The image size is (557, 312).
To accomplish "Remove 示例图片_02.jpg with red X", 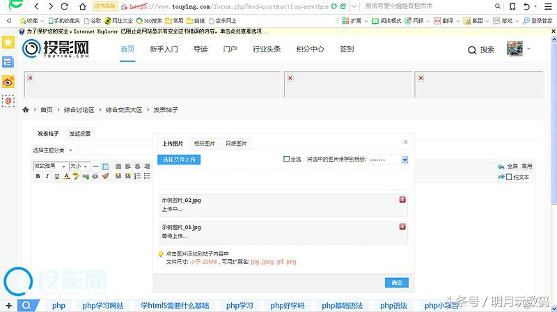I will 402,200.
